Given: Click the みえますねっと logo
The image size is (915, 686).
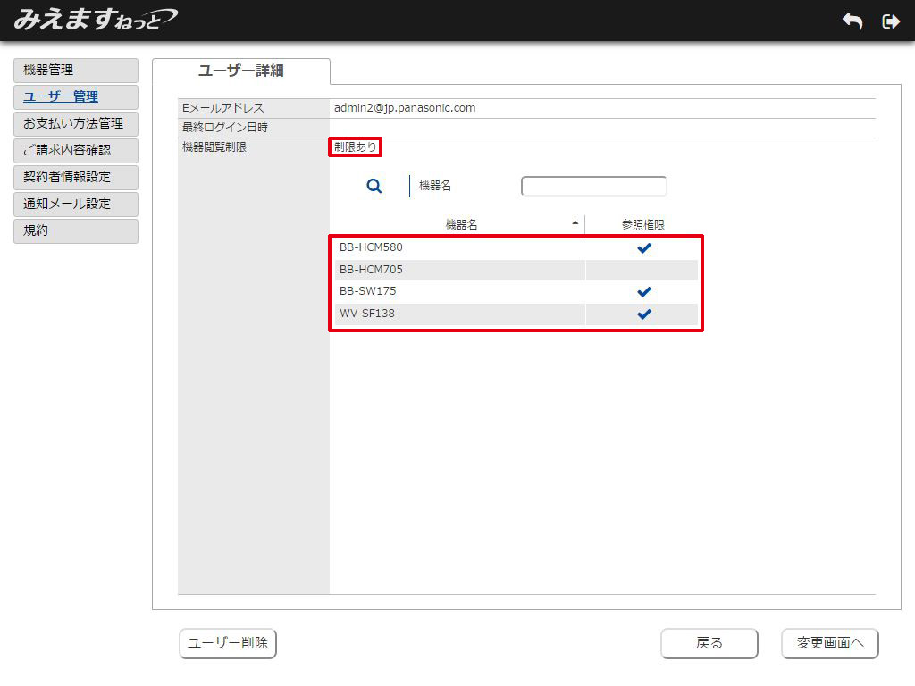Looking at the screenshot, I should [95, 20].
